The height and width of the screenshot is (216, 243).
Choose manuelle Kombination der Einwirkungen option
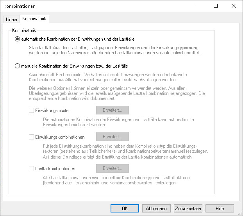pyautogui.click(x=17, y=66)
